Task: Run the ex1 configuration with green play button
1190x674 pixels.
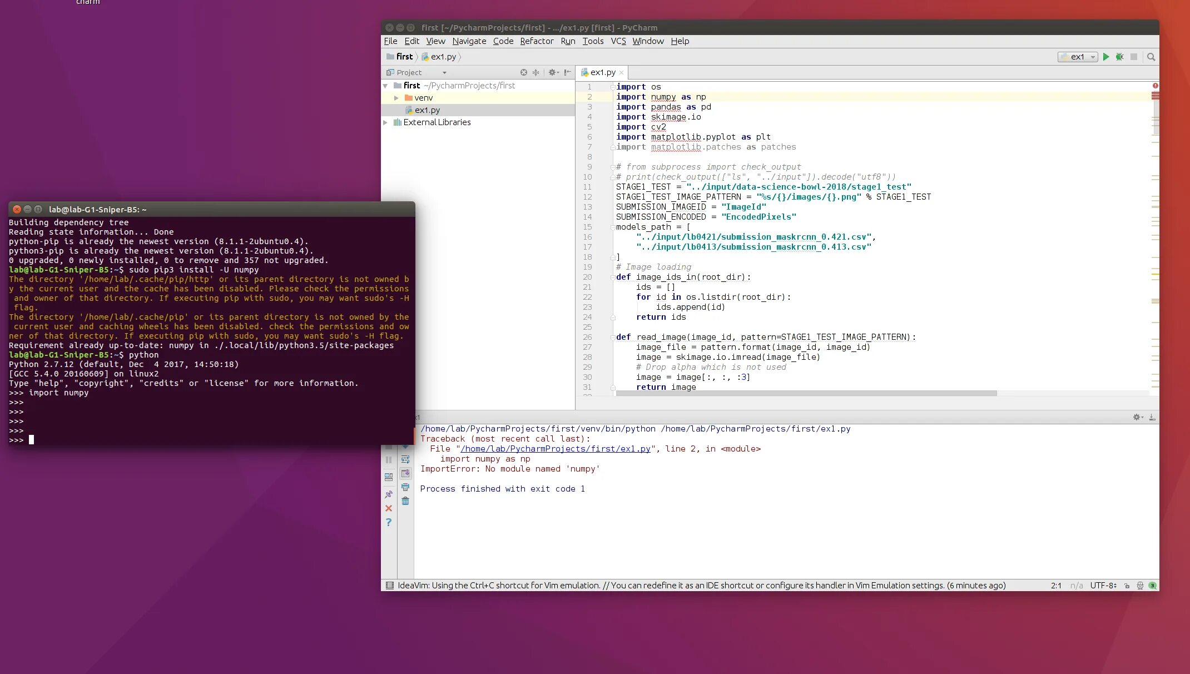Action: pyautogui.click(x=1106, y=57)
